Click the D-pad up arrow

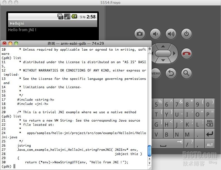[163, 46]
